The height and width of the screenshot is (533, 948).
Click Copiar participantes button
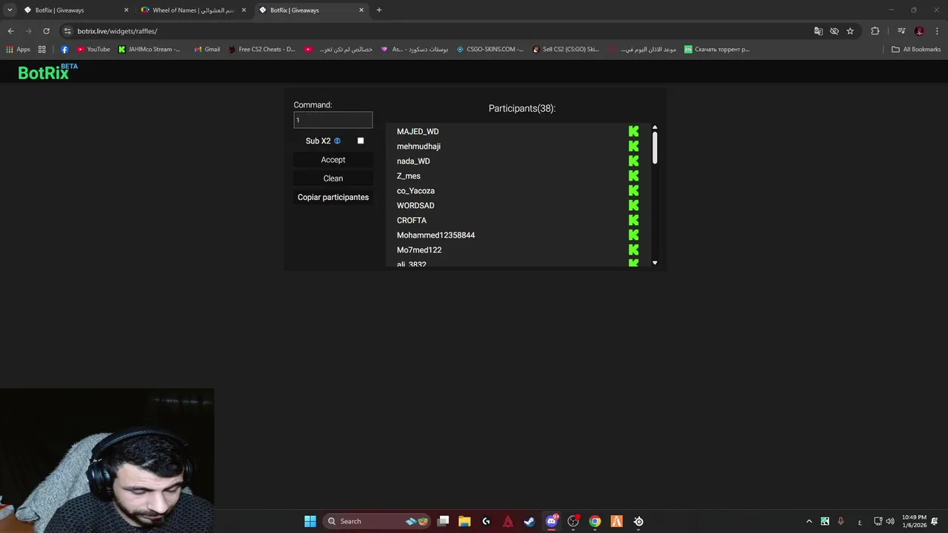point(333,198)
